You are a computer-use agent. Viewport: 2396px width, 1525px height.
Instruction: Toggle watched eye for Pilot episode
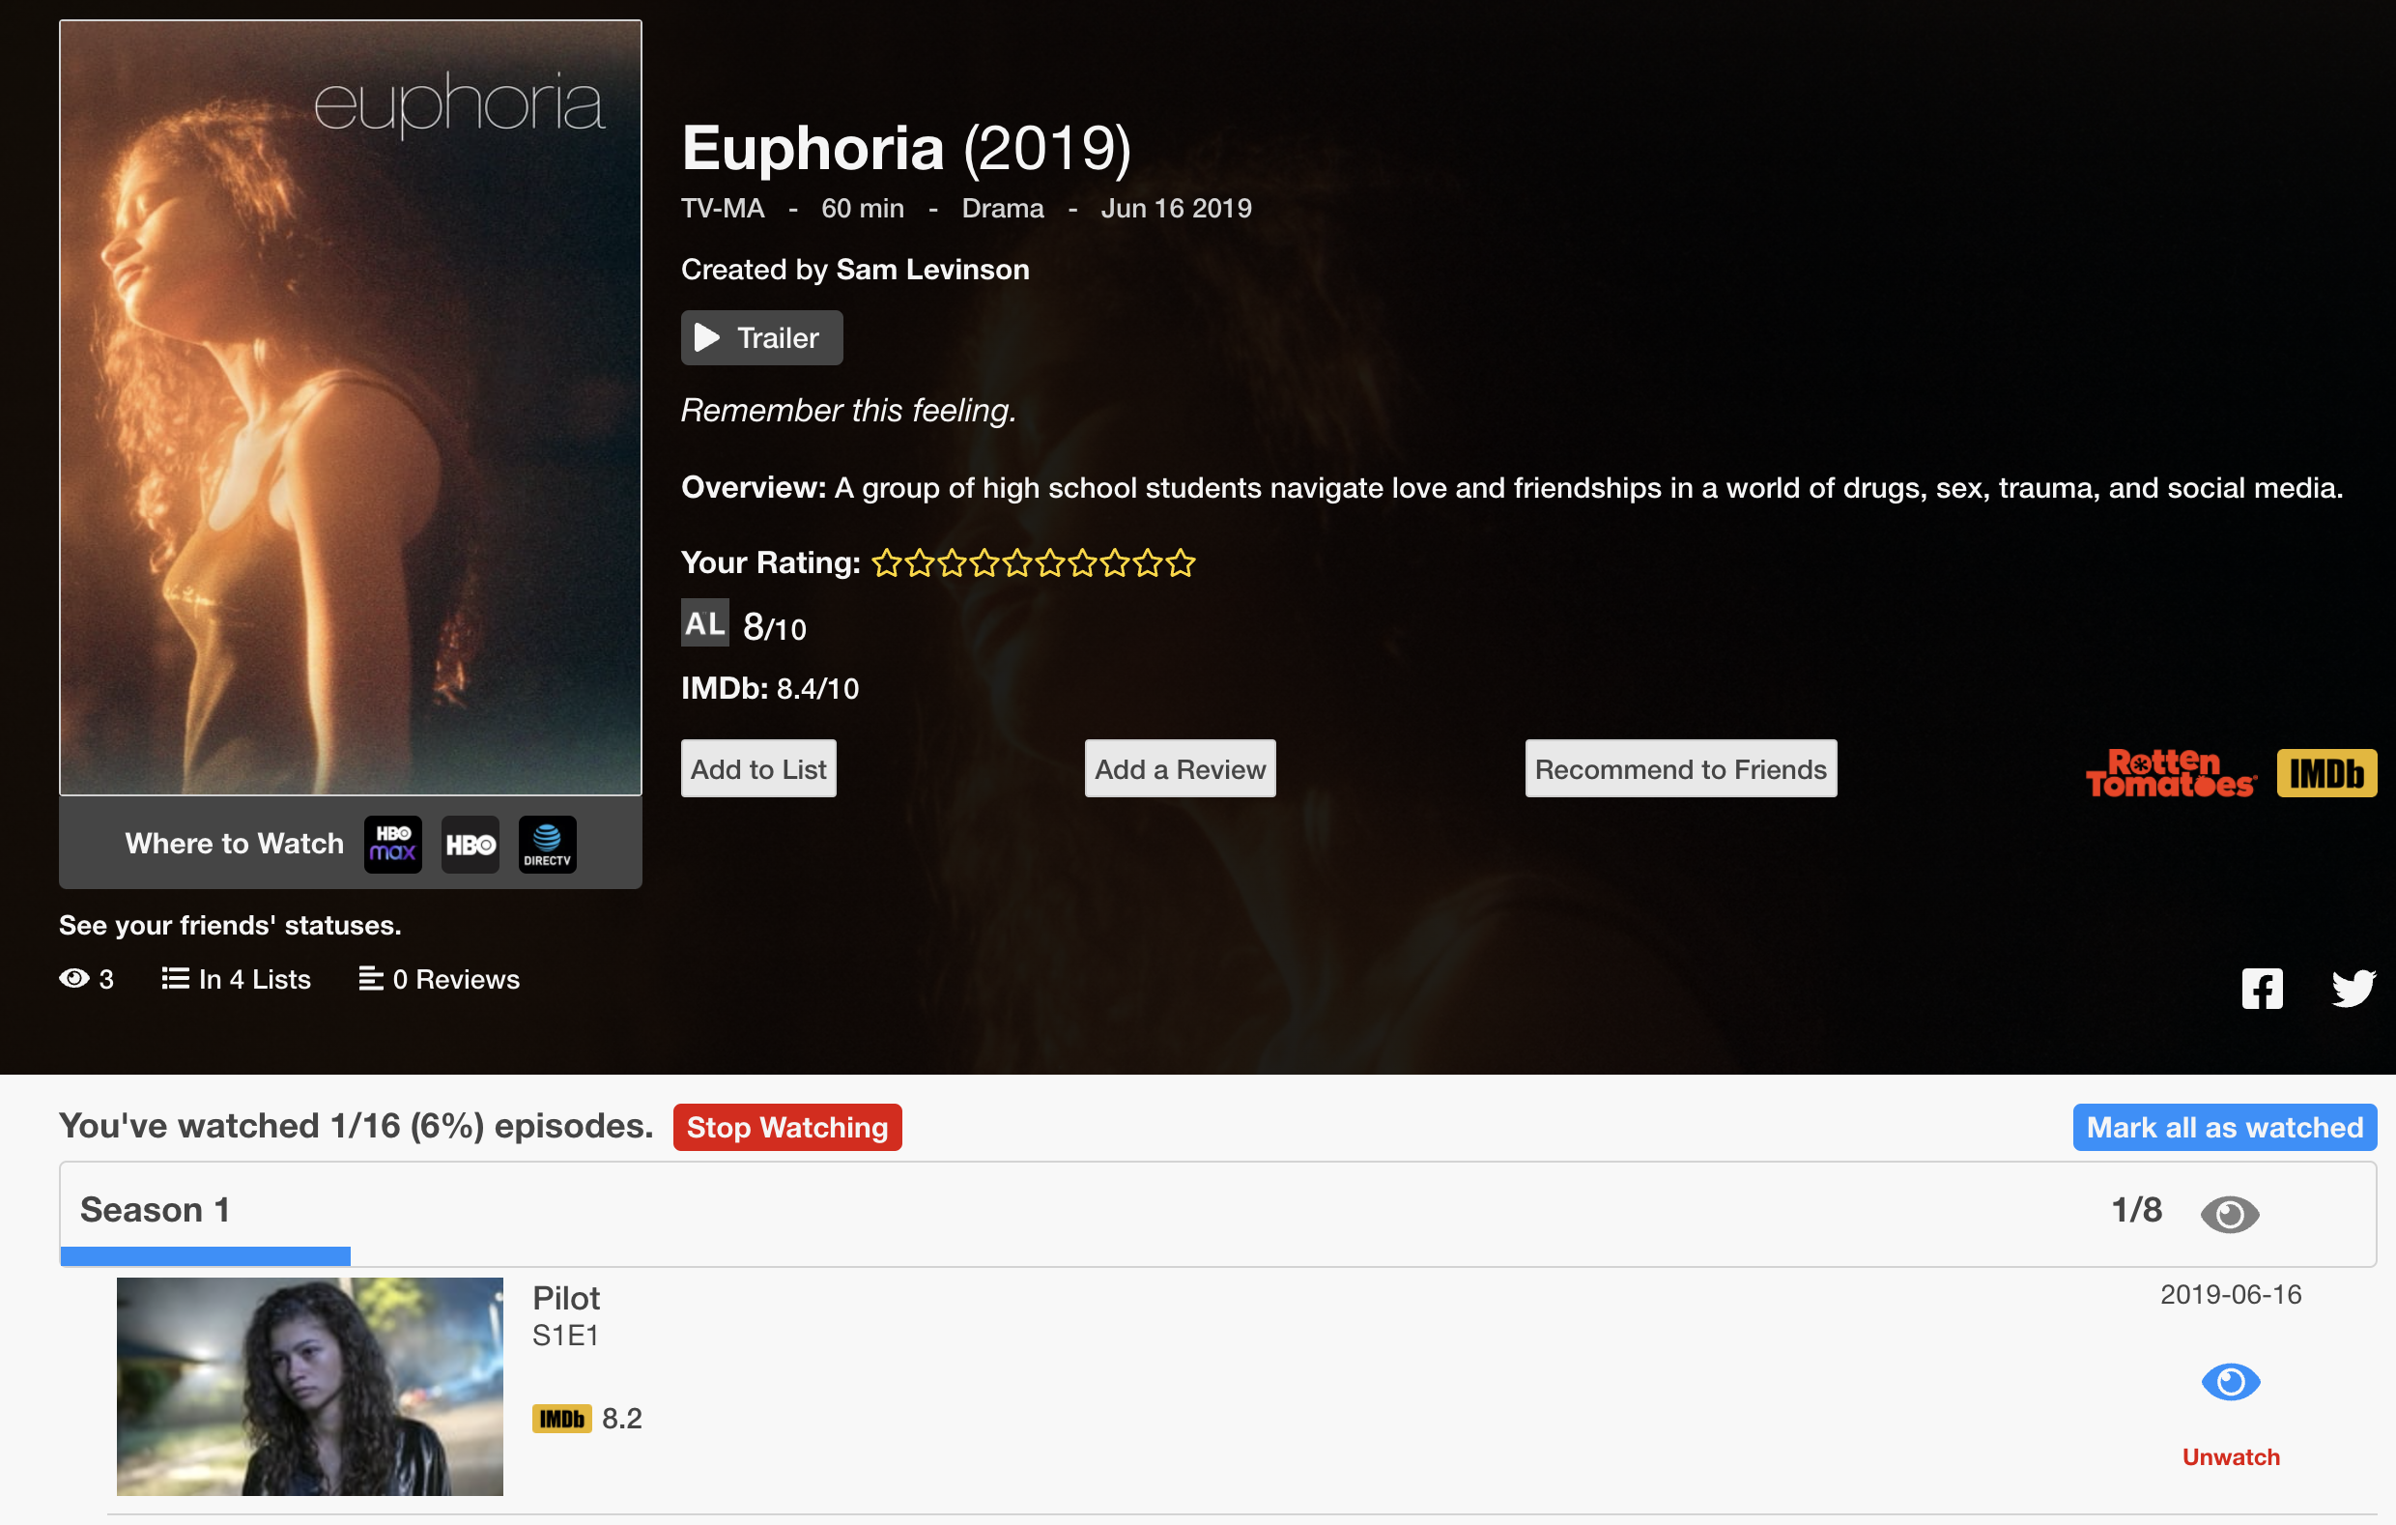2231,1382
